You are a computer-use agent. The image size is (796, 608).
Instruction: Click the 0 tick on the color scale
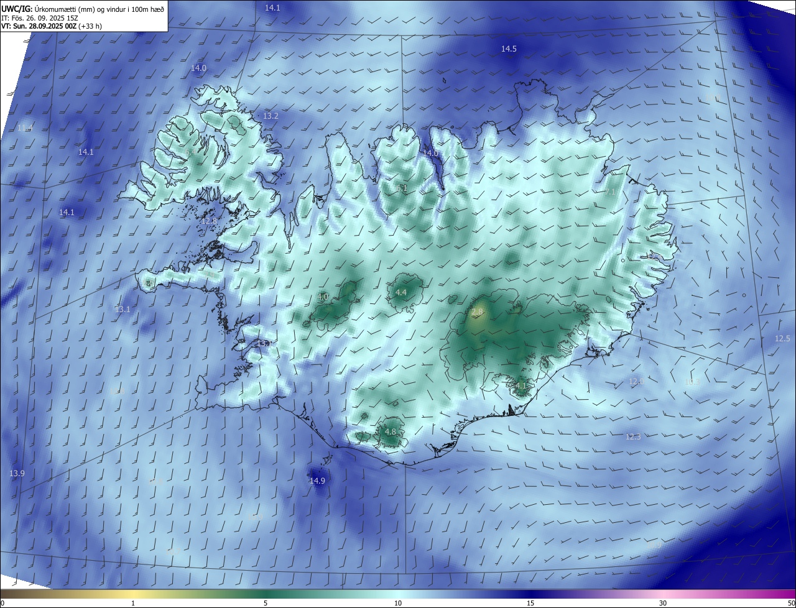coord(2,603)
